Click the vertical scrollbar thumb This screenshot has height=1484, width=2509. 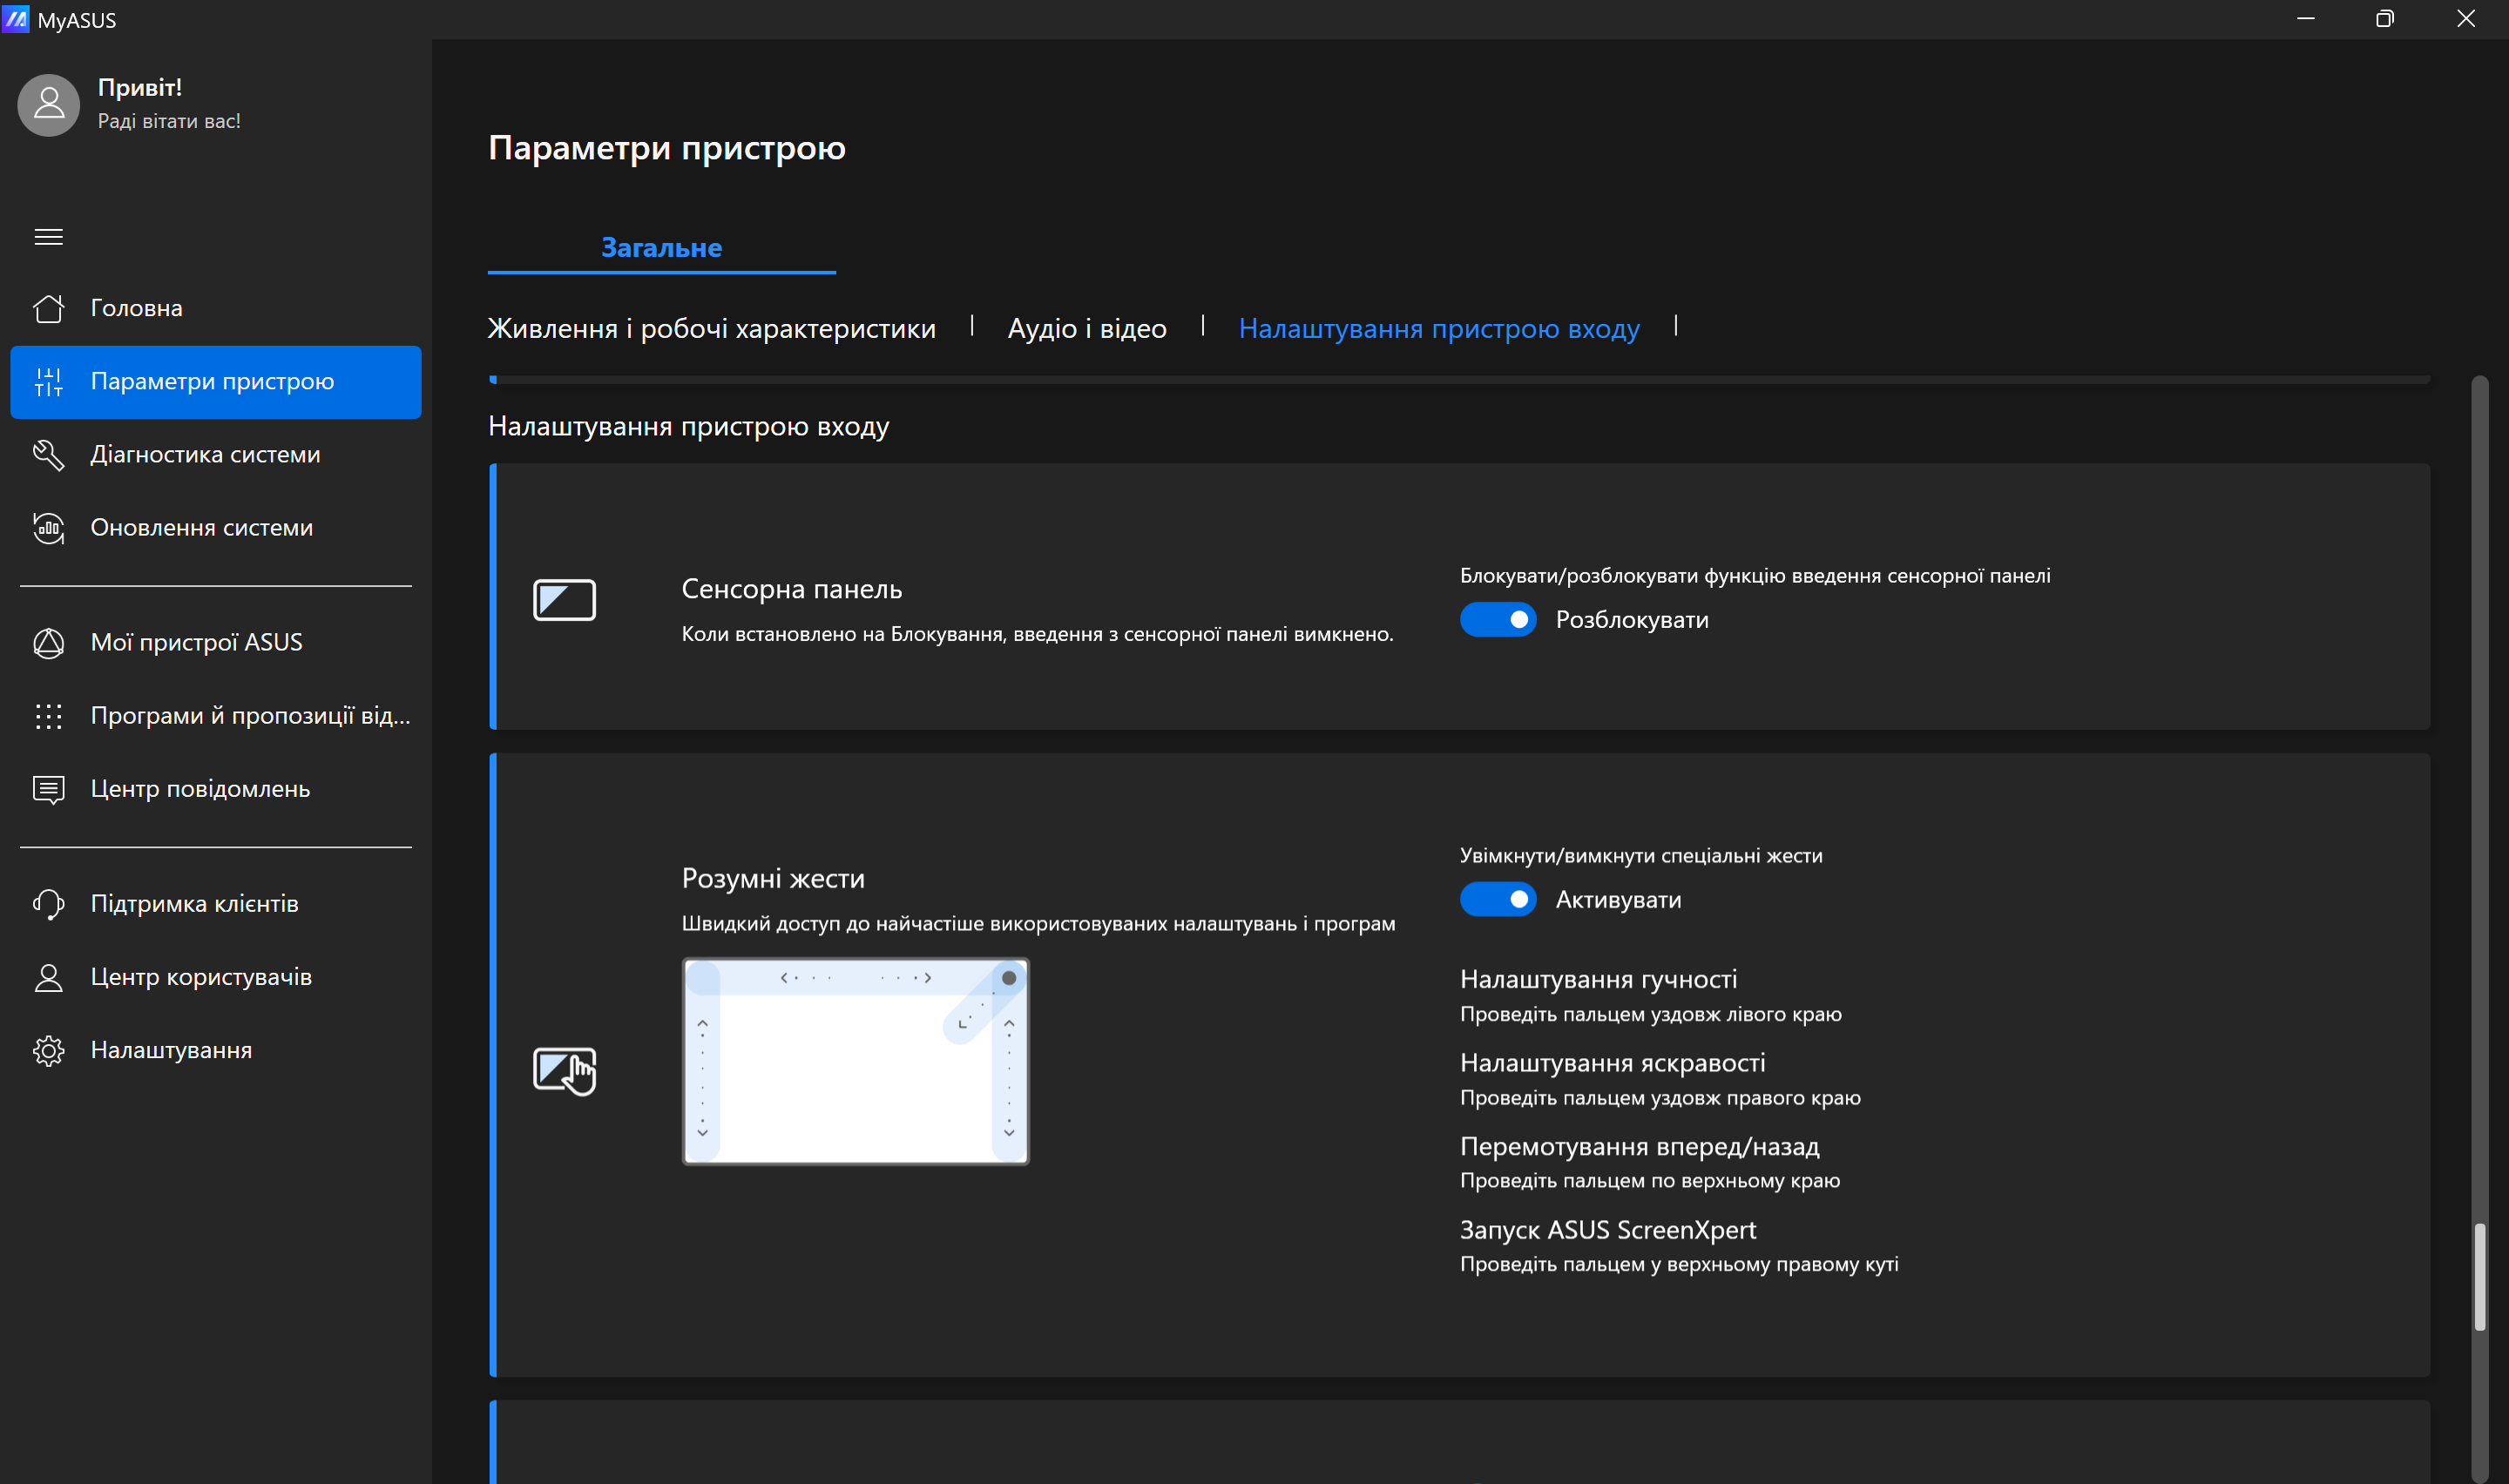[2479, 1276]
